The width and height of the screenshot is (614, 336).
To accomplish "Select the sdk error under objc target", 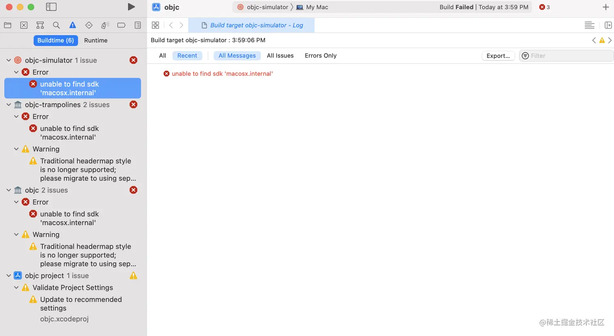I will (73, 218).
